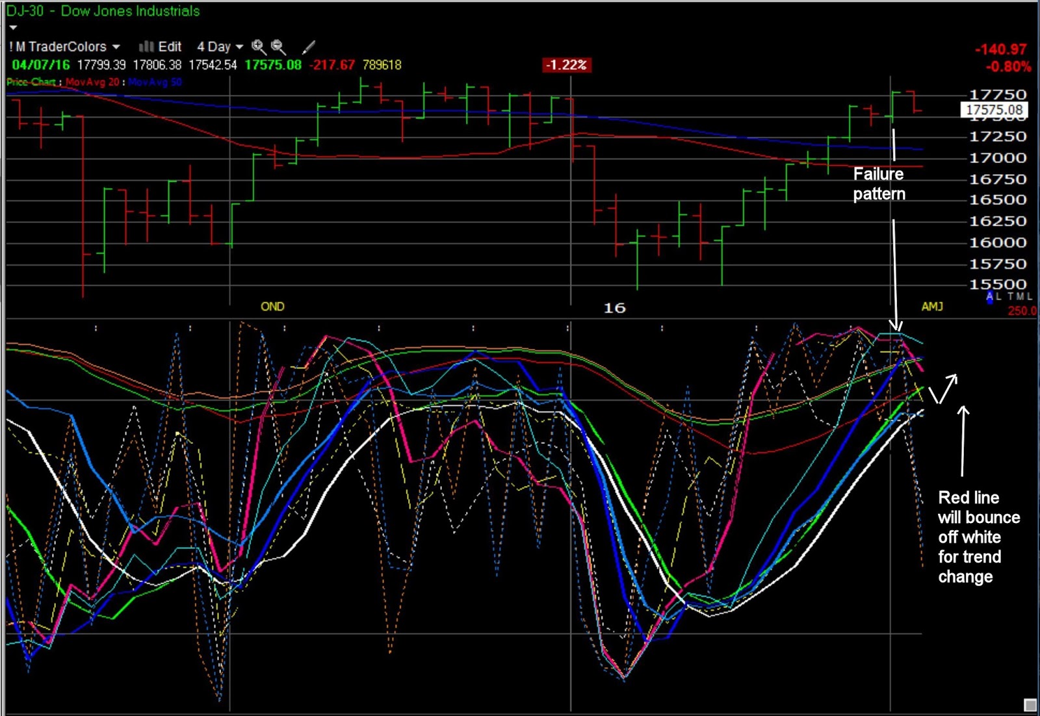Pick the pencil drawing tool
Viewport: 1040px width, 716px height.
pos(308,47)
